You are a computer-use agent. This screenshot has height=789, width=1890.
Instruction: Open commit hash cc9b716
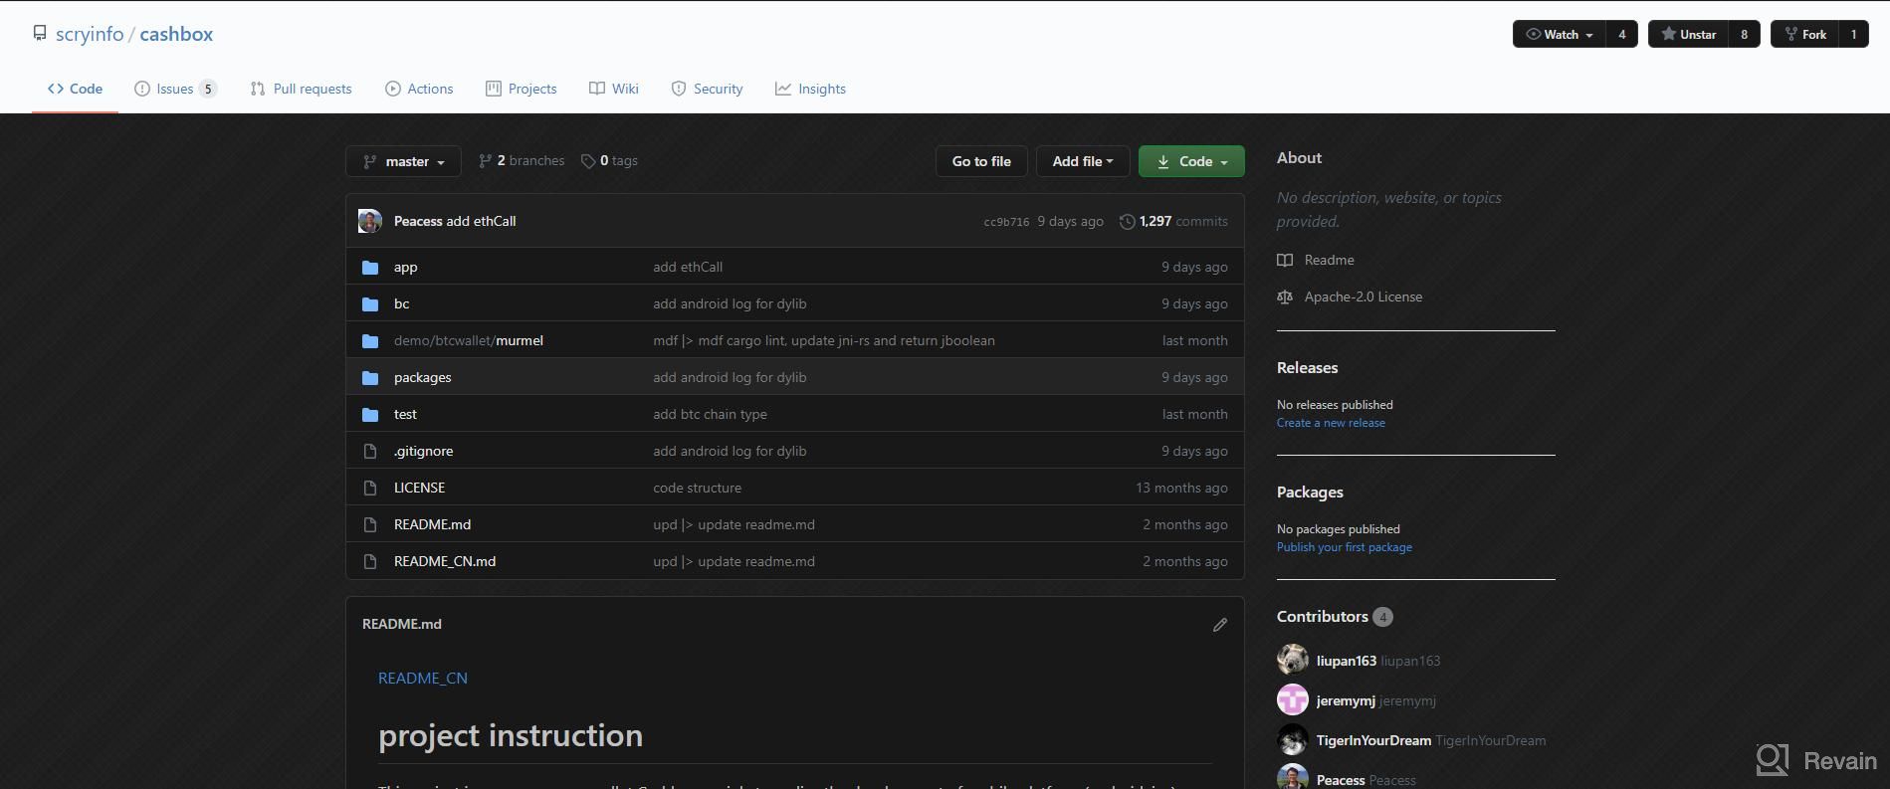[1006, 222]
